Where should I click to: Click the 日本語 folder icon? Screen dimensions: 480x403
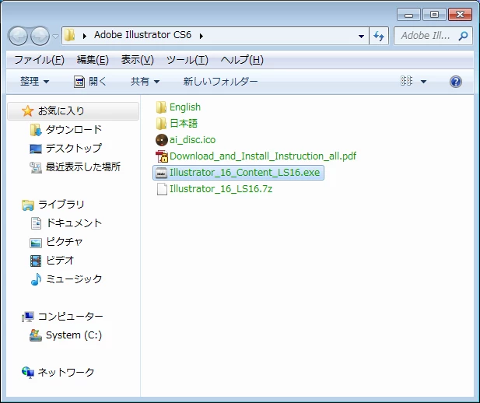click(161, 124)
